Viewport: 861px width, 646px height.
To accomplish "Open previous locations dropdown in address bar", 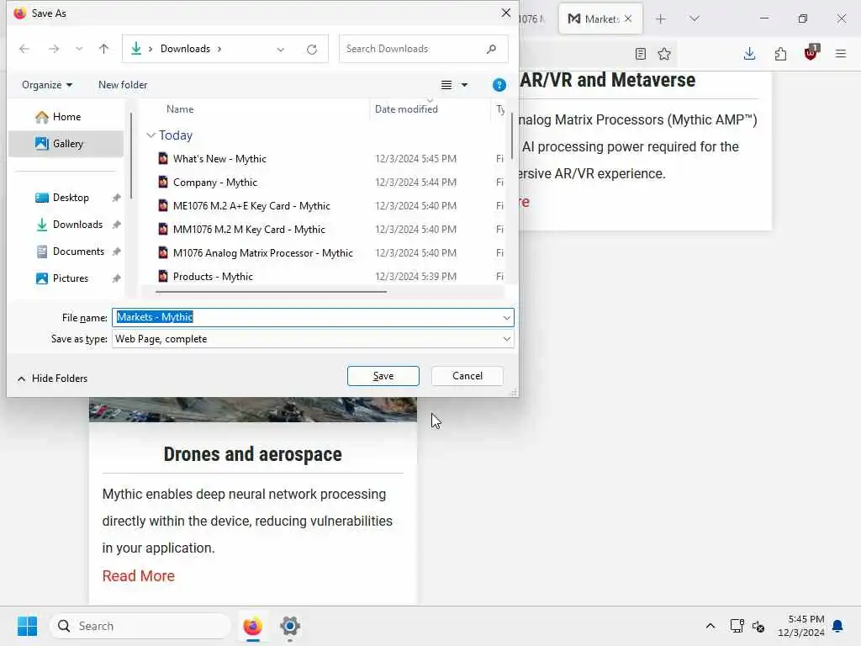I will 281,50.
